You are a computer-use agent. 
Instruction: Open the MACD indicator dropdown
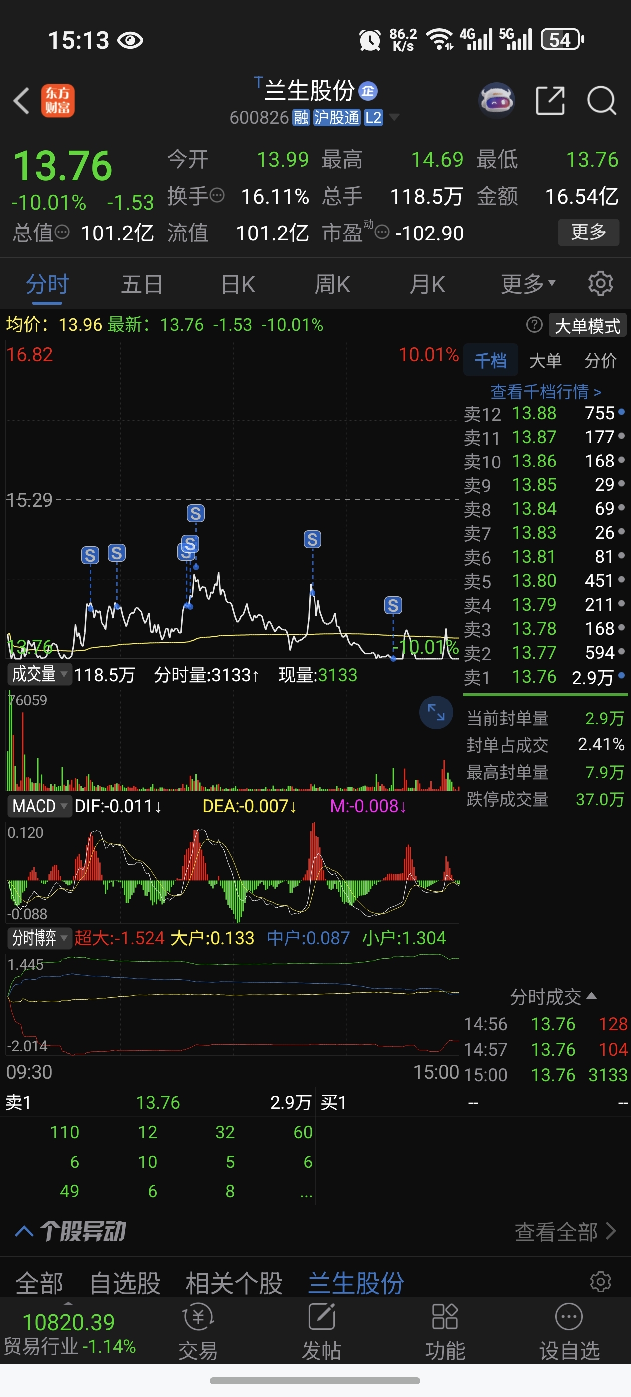(39, 806)
